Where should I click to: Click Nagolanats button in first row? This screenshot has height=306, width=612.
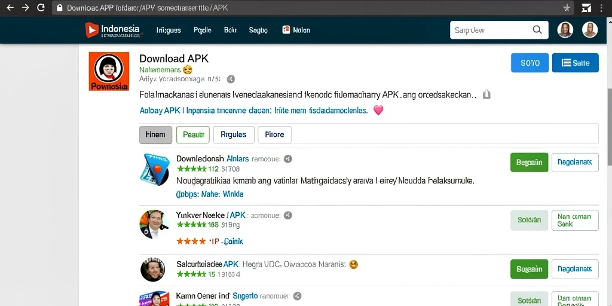coord(575,163)
